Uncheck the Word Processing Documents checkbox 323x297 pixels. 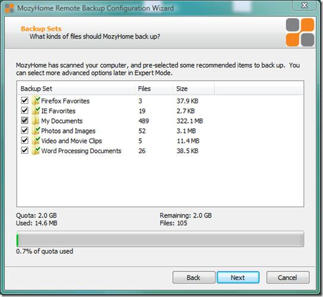coord(24,150)
